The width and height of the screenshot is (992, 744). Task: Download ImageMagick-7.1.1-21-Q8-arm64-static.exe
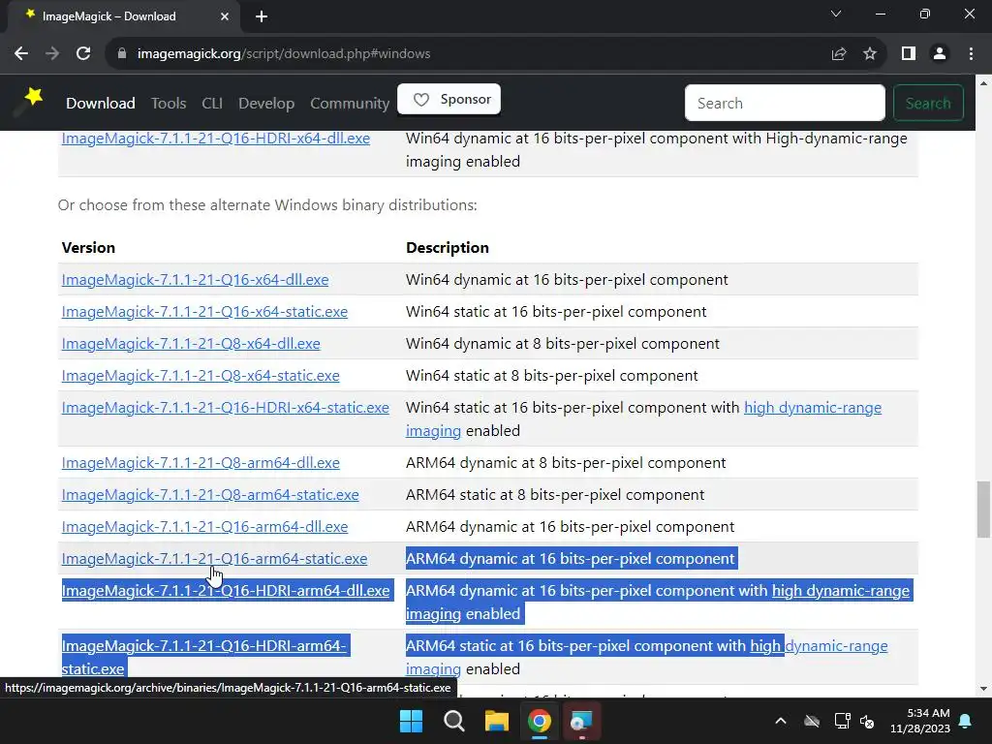click(x=210, y=495)
